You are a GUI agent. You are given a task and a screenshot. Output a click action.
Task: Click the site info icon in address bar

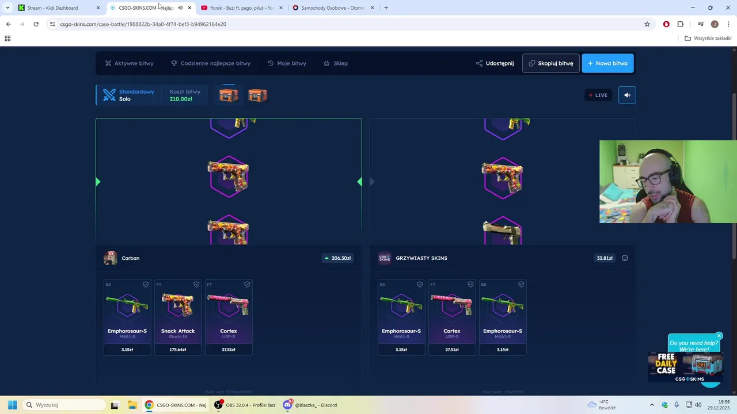(x=52, y=24)
